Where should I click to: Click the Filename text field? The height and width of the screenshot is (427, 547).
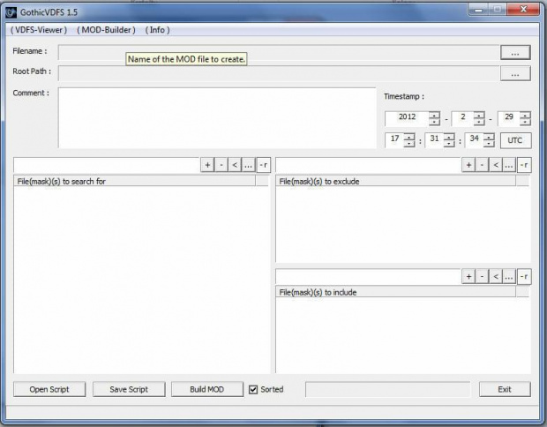tap(278, 52)
